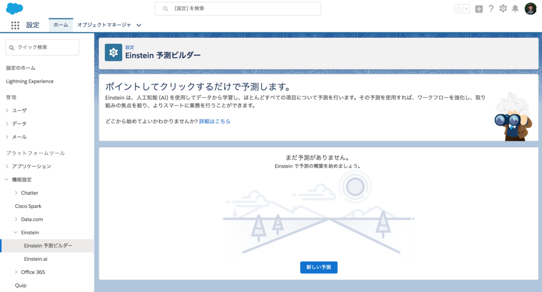
Task: Click the Office 365 label in sidebar
Action: [33, 272]
